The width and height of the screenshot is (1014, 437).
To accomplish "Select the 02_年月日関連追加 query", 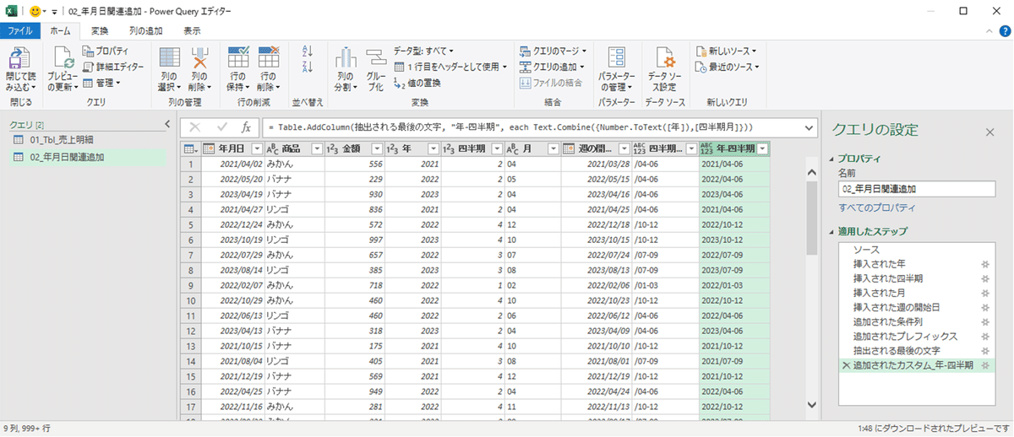I will pyautogui.click(x=86, y=156).
